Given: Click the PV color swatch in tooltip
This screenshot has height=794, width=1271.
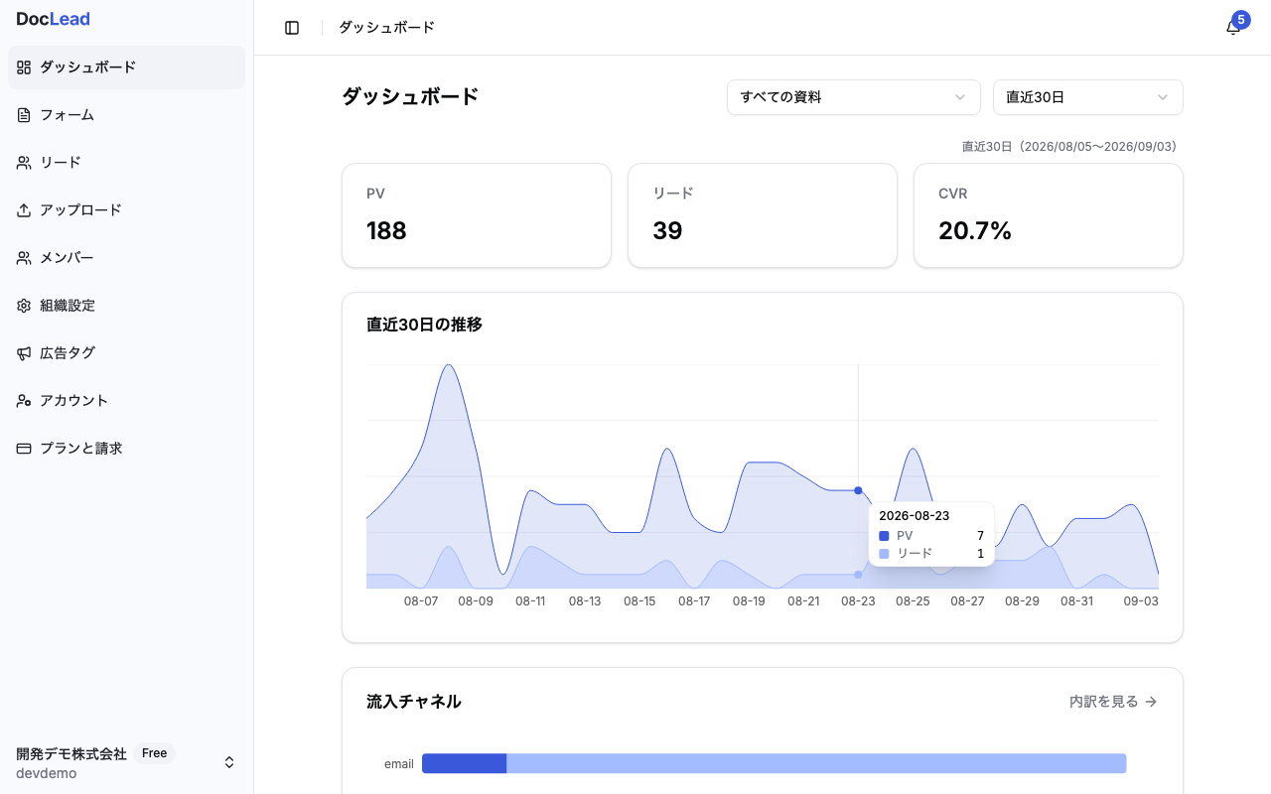Looking at the screenshot, I should tap(884, 536).
